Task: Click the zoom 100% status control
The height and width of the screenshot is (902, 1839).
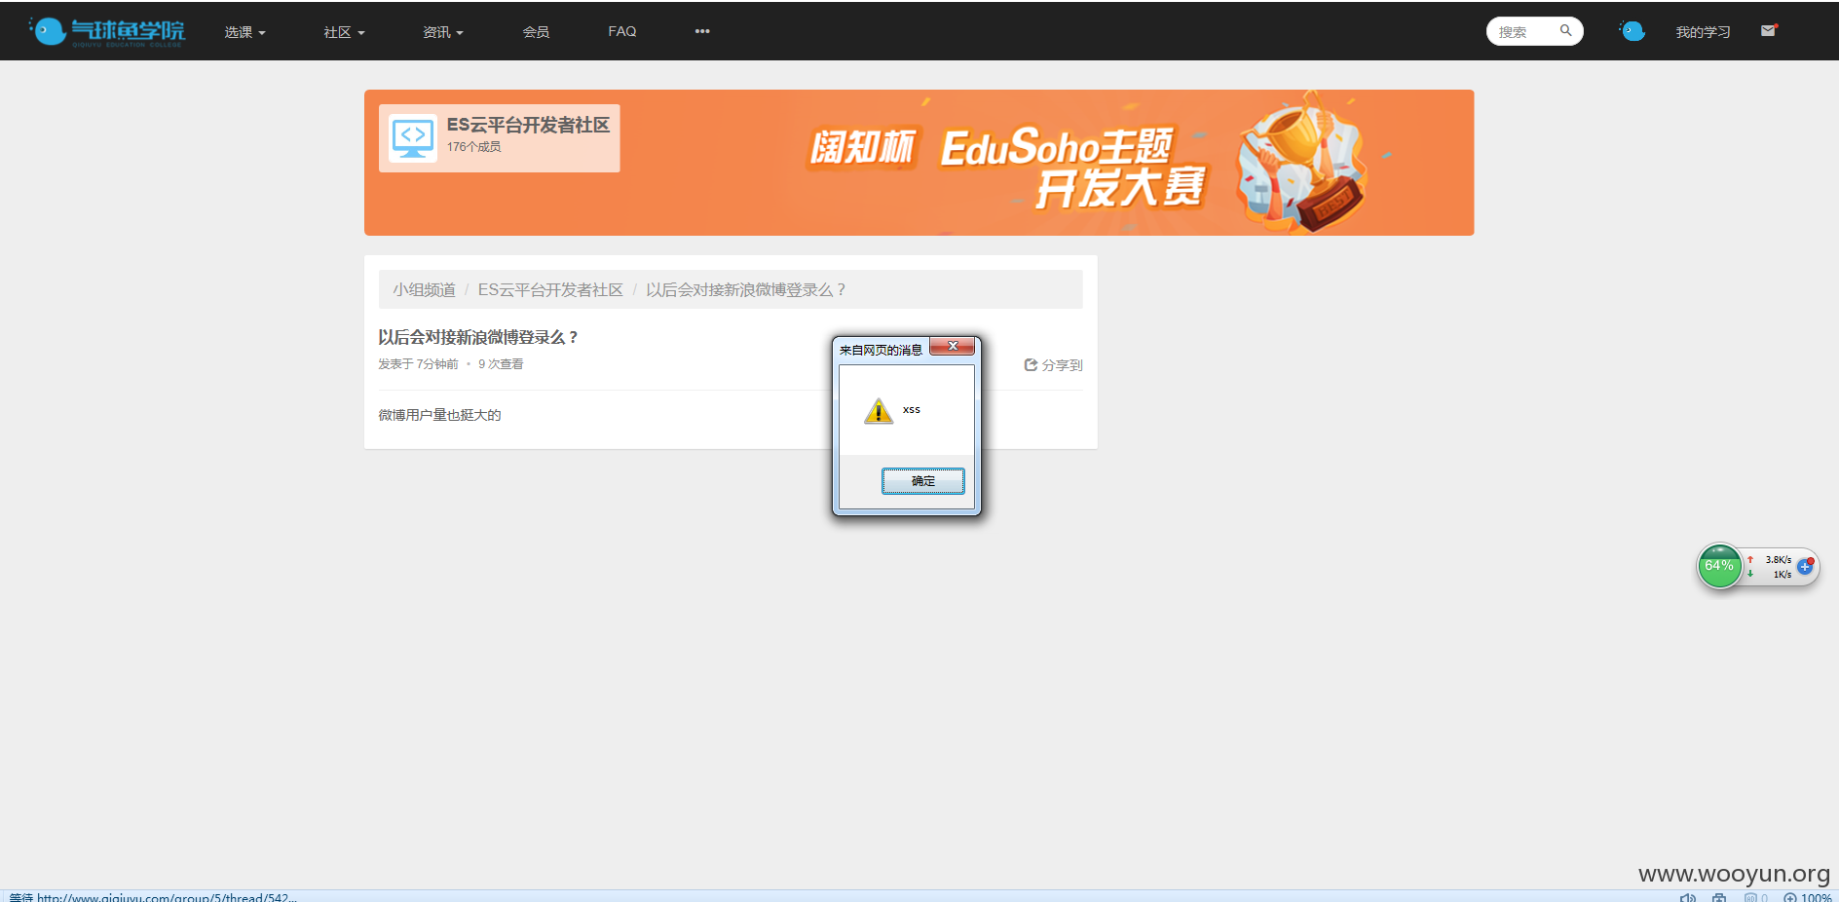Action: (x=1809, y=897)
